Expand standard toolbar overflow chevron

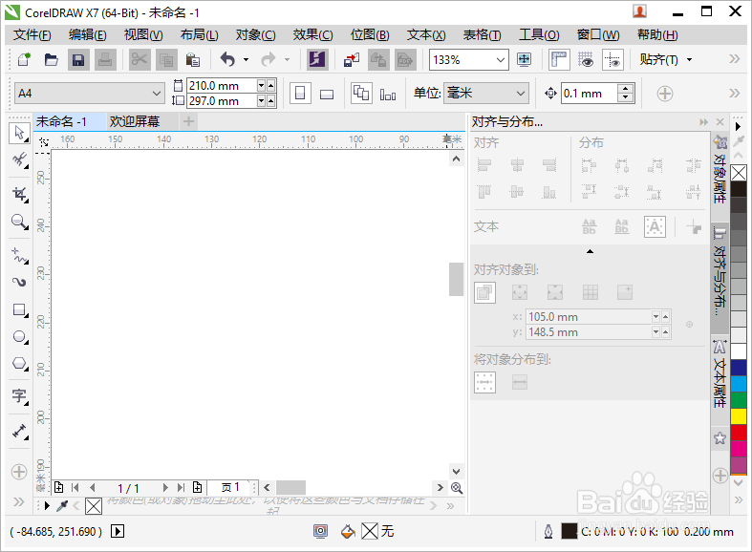tap(734, 59)
